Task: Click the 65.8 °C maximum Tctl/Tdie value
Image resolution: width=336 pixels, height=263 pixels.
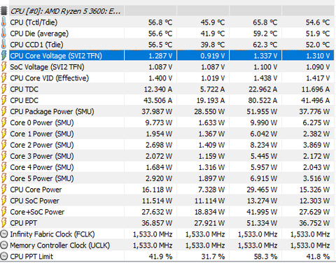Action: 265,22
